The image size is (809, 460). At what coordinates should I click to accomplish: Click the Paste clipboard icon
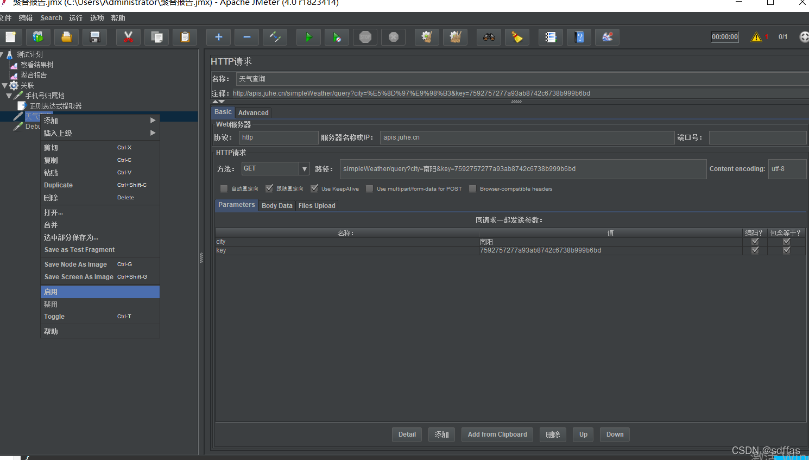[185, 37]
